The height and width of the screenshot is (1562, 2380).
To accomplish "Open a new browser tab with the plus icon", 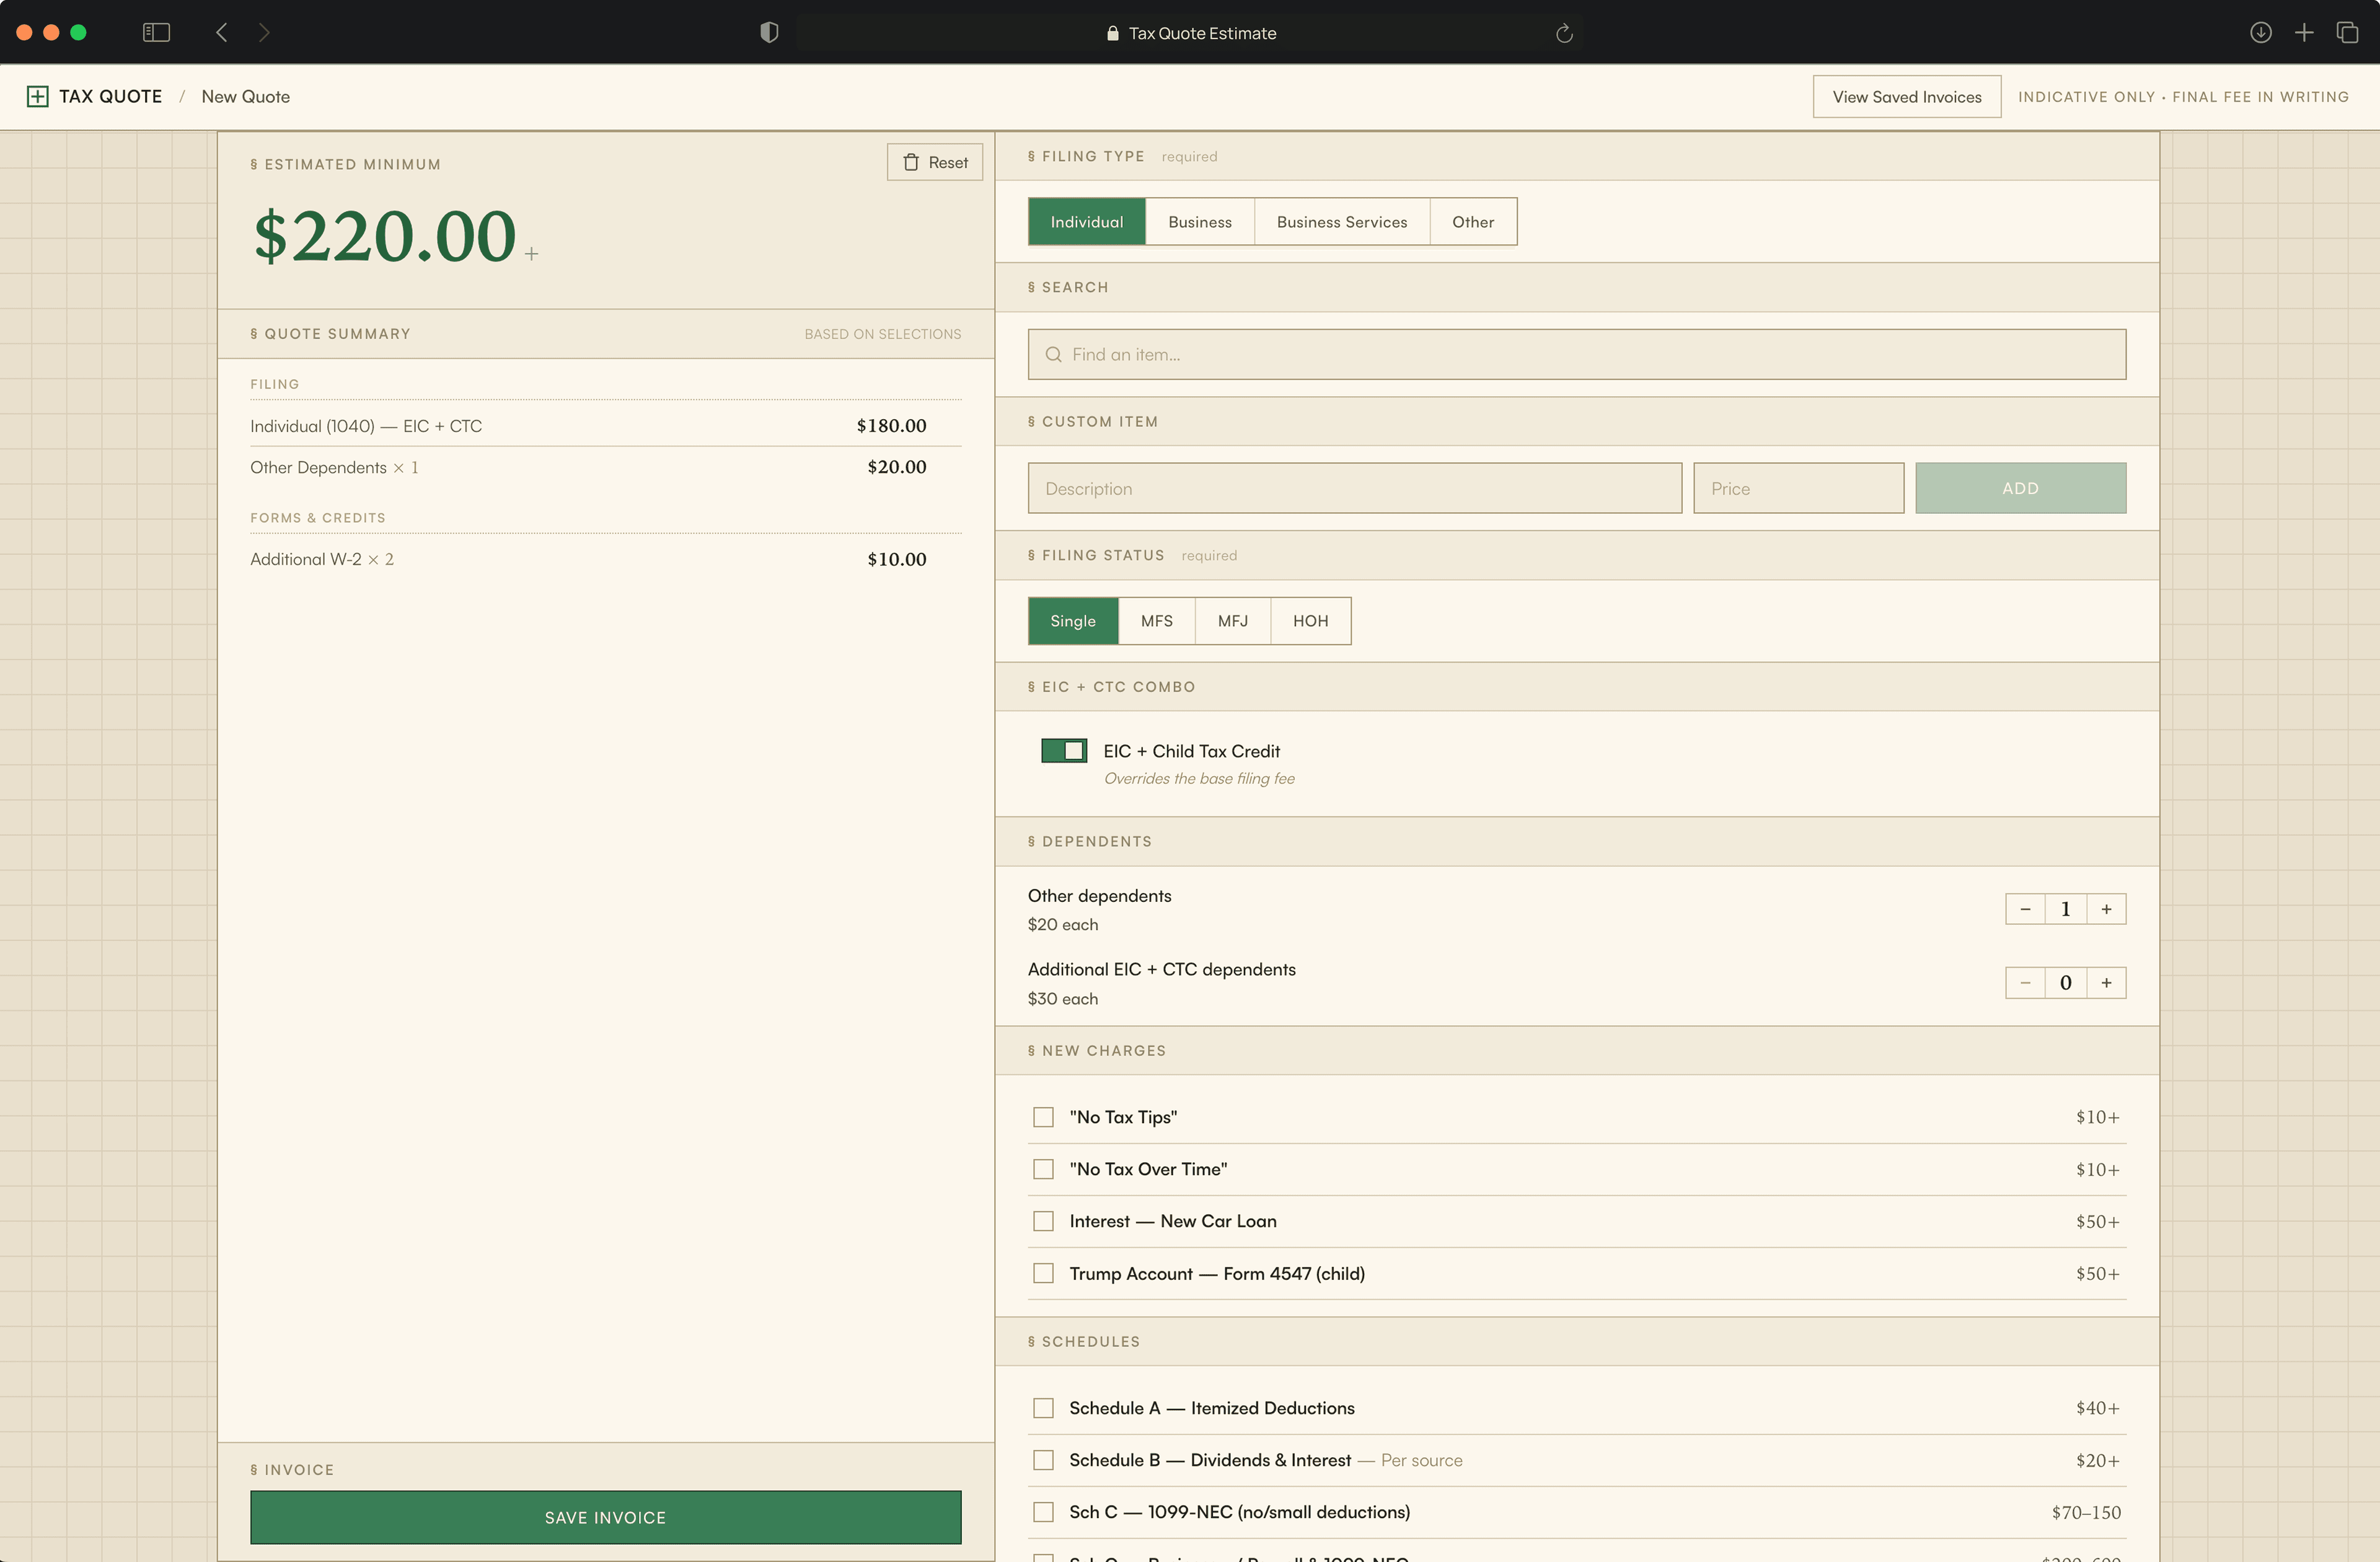I will (x=2304, y=33).
